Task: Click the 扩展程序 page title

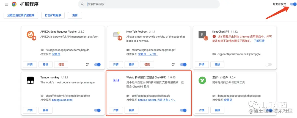Action: 29,4
